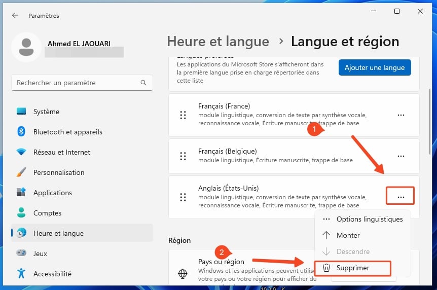Screen dimensions: 437x290
Task: Select Supprimer in the context menu
Action: click(352, 268)
